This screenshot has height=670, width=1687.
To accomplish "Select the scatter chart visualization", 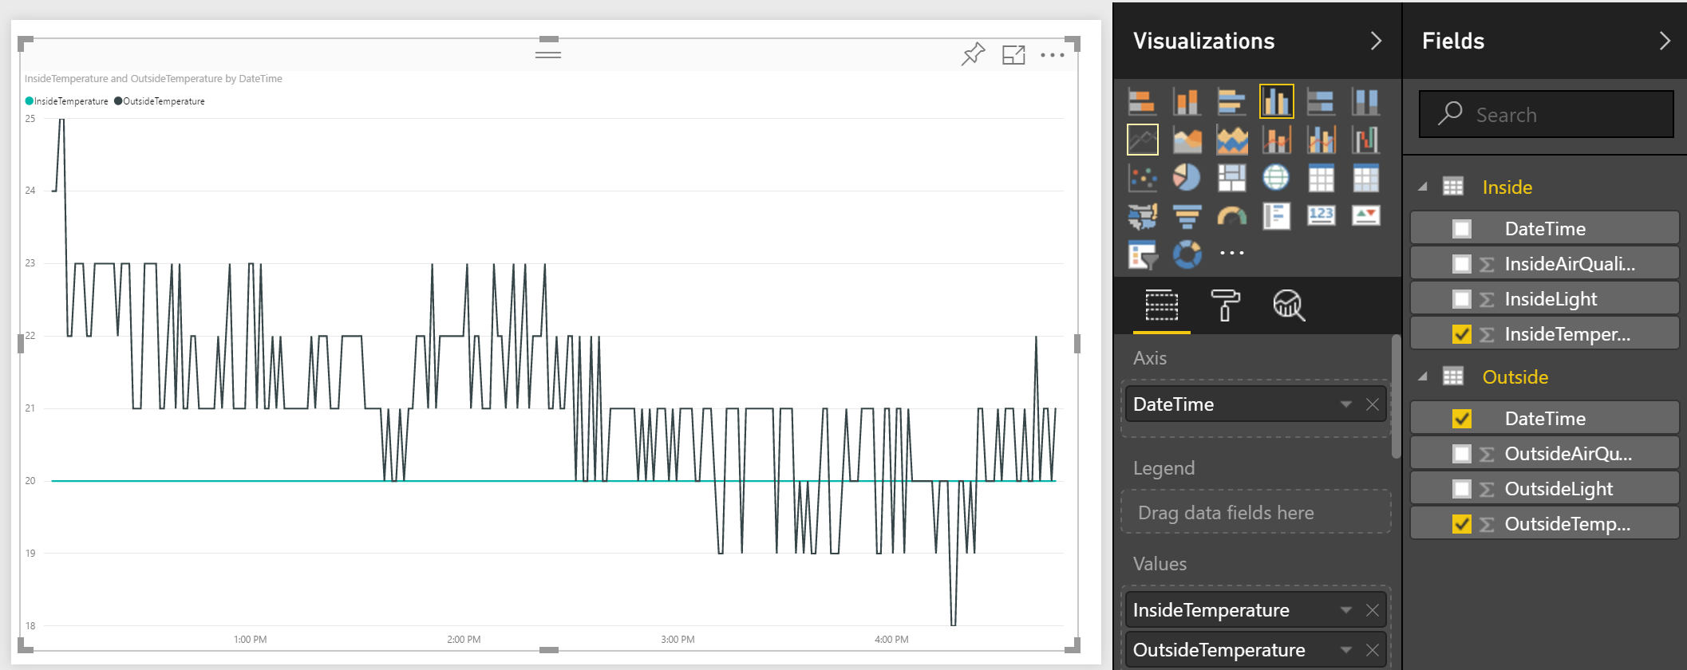I will click(x=1143, y=178).
